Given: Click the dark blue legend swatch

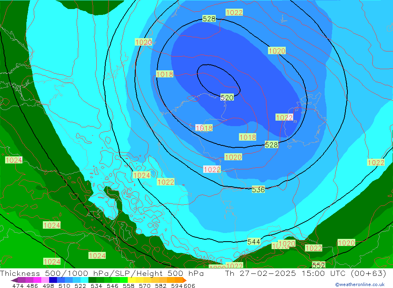Looking at the screenshot, I should click(53, 280).
